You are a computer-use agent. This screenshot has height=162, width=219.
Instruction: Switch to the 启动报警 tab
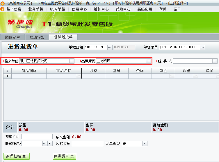pos(37,37)
